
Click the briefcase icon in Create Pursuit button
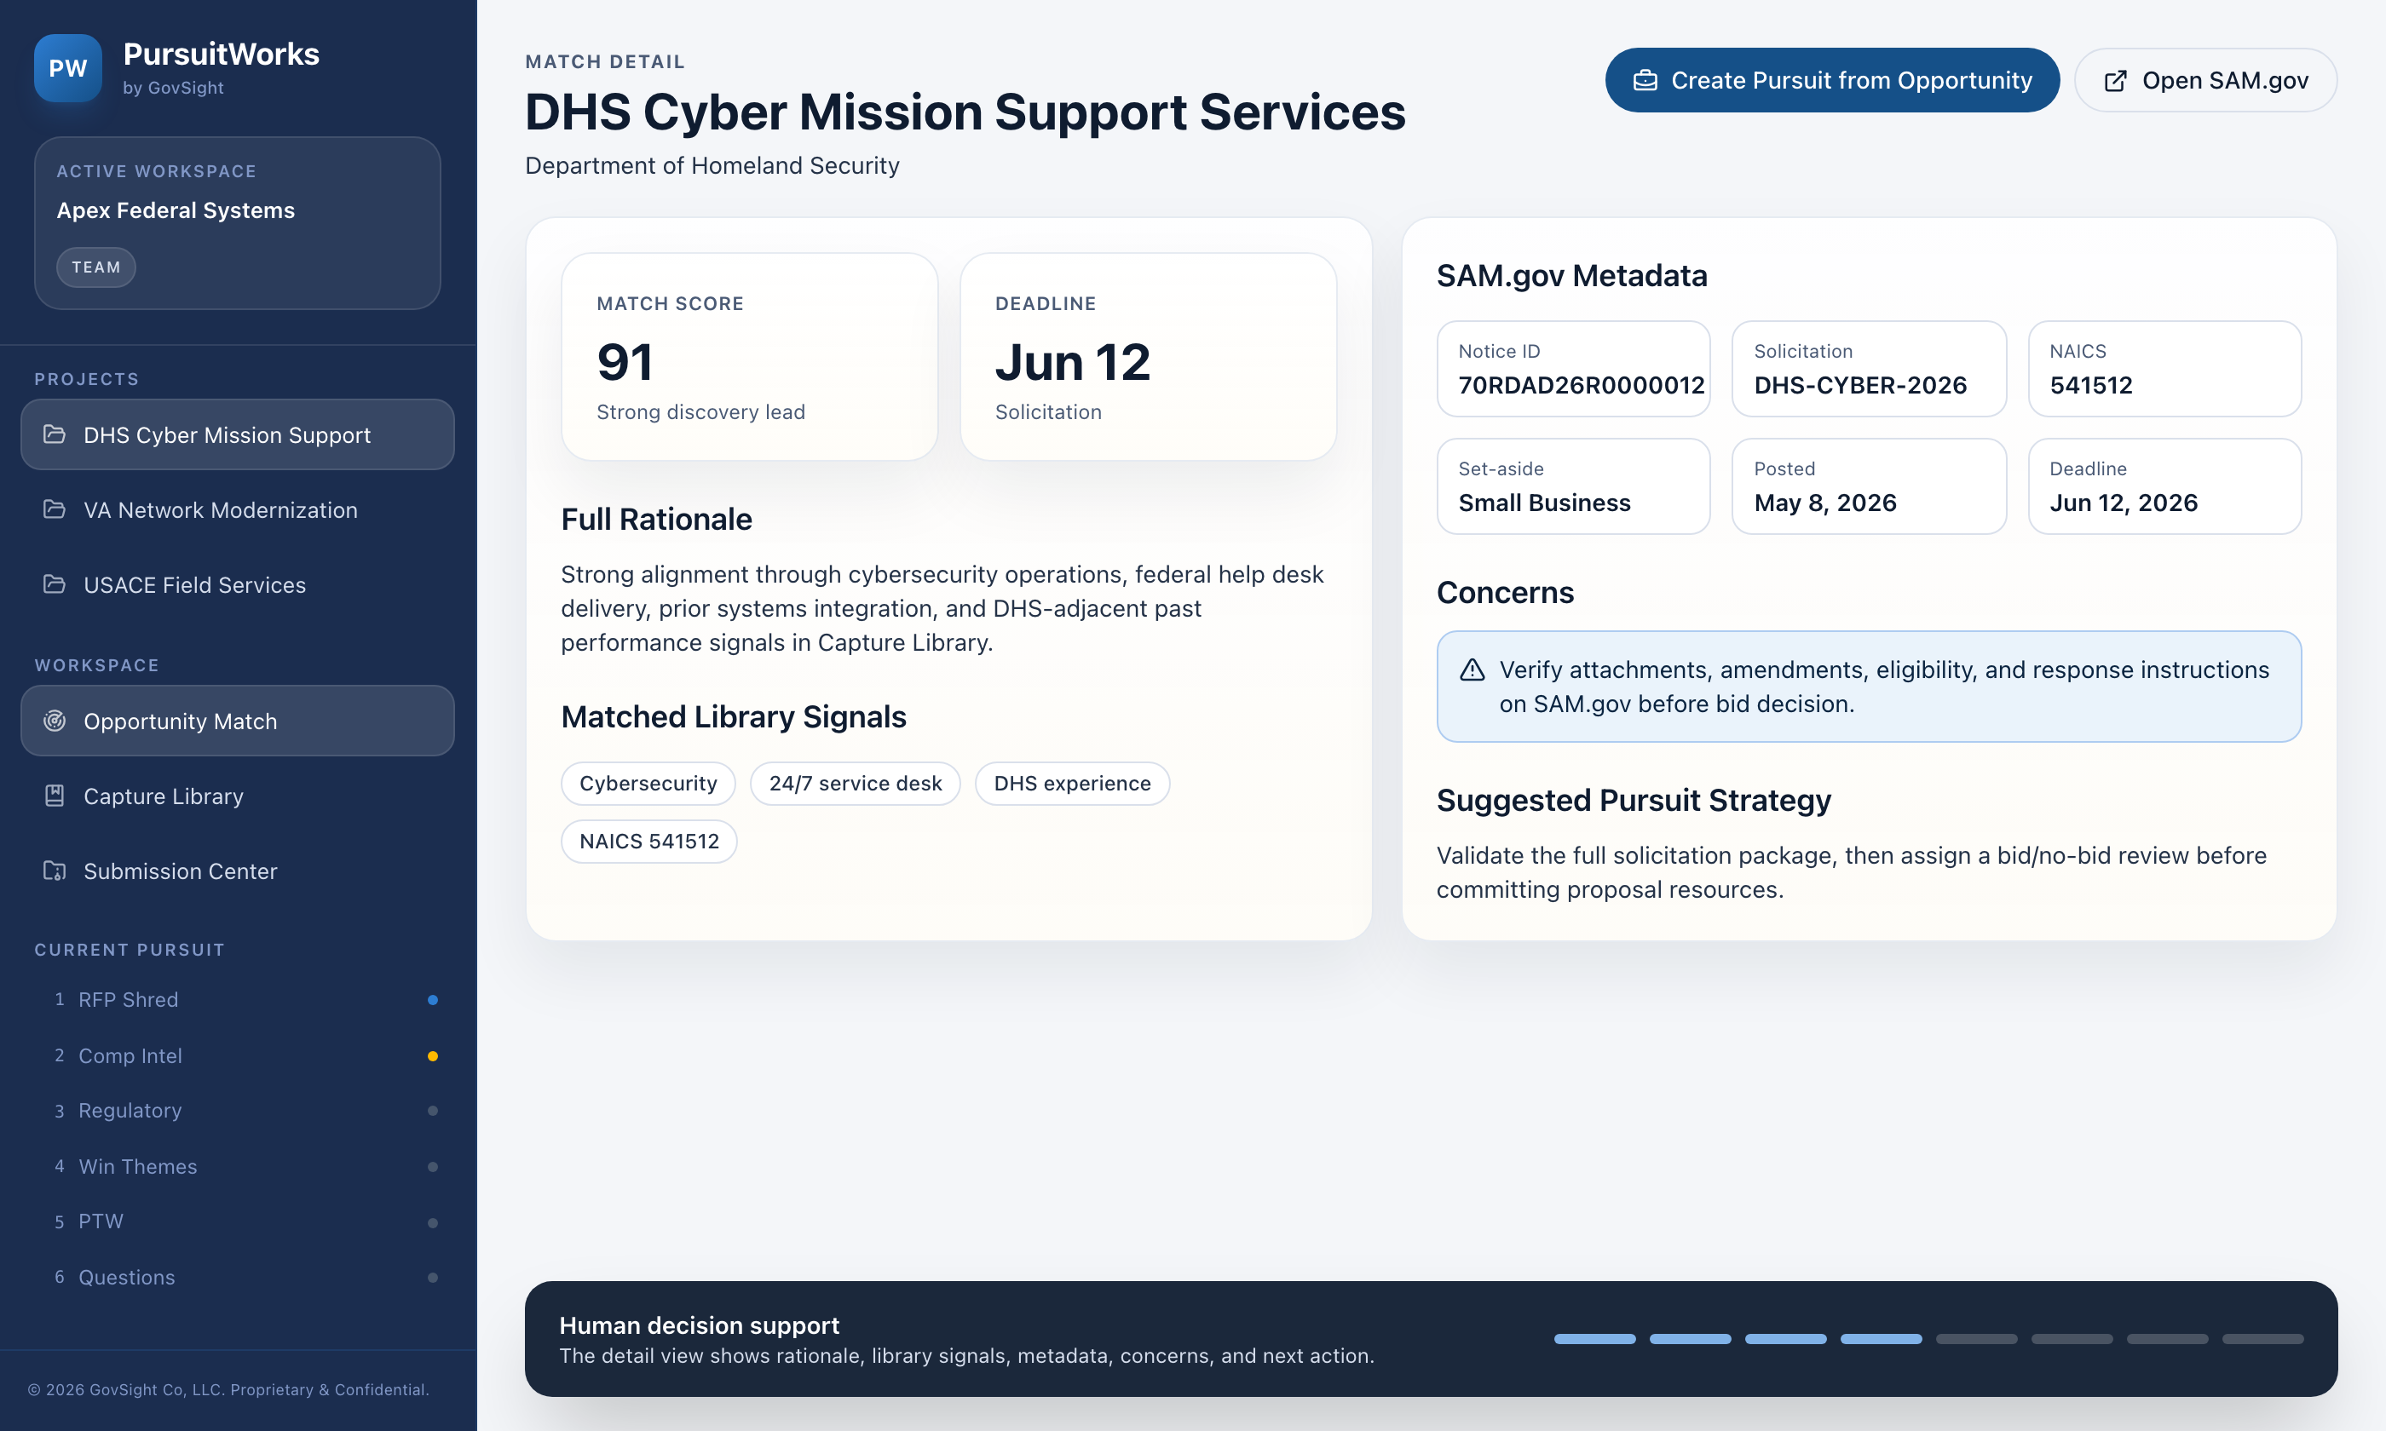[x=1645, y=80]
